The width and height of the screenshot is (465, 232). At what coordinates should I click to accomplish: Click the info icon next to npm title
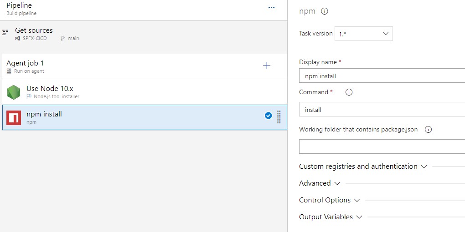tap(325, 11)
